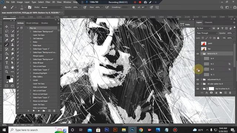Viewport: 237px width, 133px height.
Task: Select the Rectangular Marquee tool
Action: point(12,27)
